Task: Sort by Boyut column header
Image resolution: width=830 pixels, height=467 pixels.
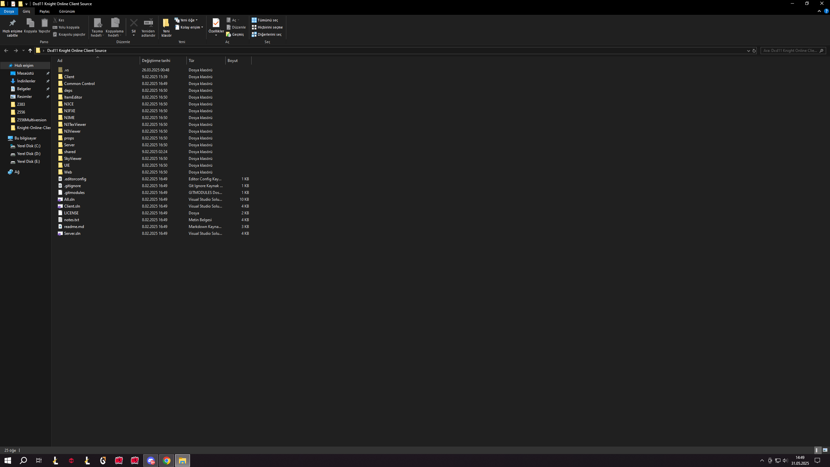Action: coord(239,61)
